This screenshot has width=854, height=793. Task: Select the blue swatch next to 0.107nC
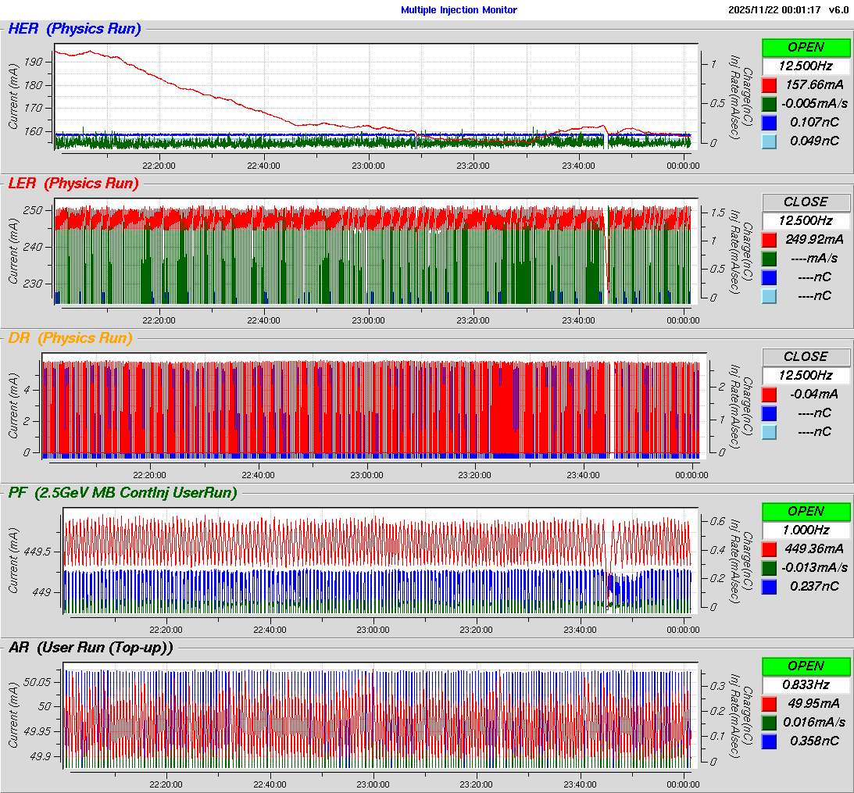click(770, 122)
